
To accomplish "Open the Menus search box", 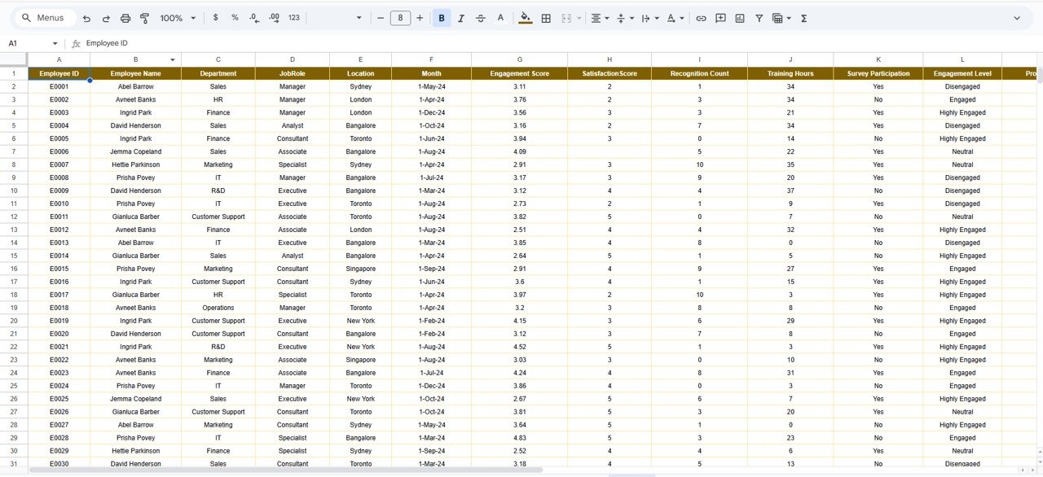I will tap(45, 17).
